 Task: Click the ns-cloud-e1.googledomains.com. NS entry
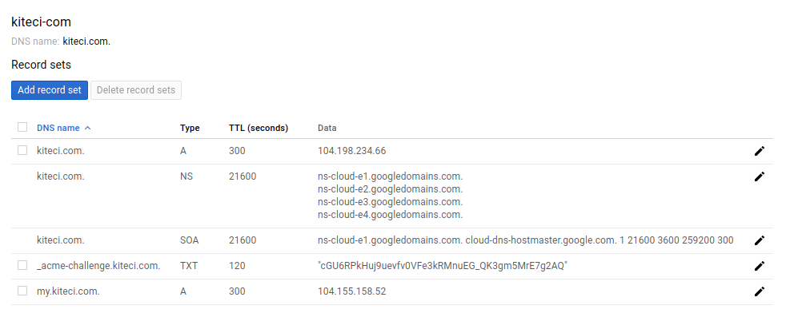point(391,176)
